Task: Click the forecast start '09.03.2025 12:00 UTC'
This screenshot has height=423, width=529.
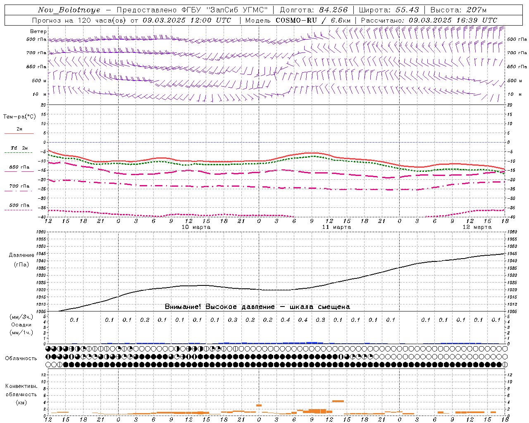Action: (x=187, y=20)
